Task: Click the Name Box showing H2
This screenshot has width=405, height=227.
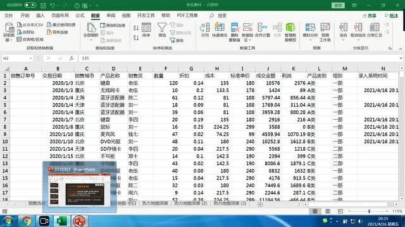Action: point(15,59)
